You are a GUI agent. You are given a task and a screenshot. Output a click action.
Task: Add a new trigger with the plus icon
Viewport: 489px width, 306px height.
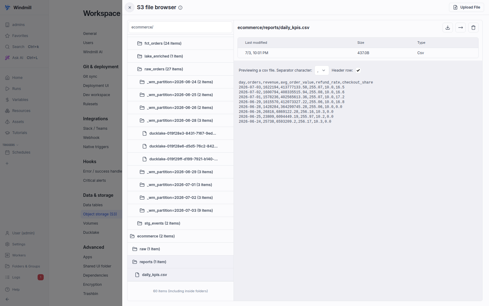pos(7,163)
